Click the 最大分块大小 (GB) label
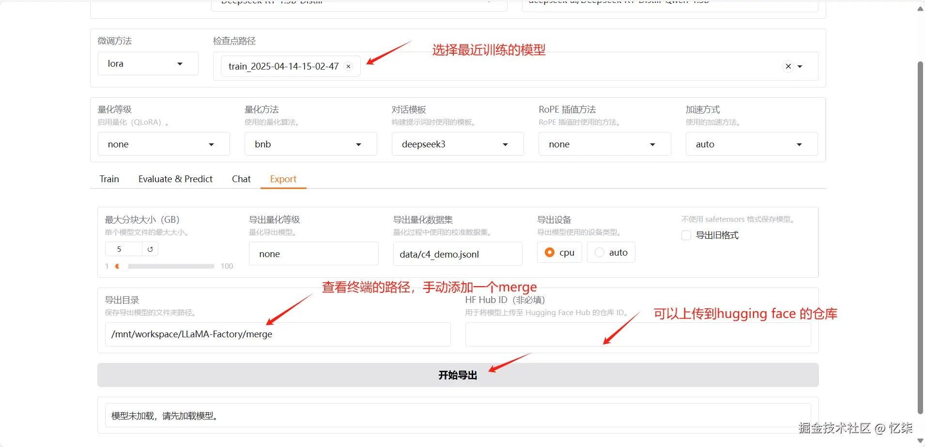The image size is (925, 447). tap(142, 220)
